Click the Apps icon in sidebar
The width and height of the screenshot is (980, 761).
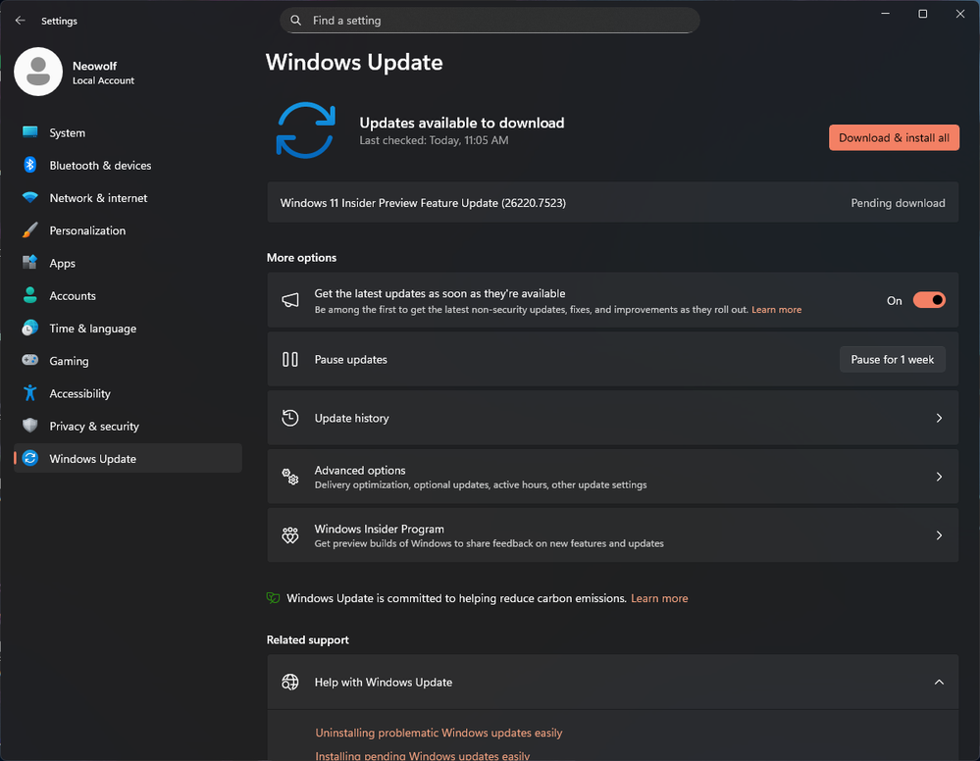[30, 263]
